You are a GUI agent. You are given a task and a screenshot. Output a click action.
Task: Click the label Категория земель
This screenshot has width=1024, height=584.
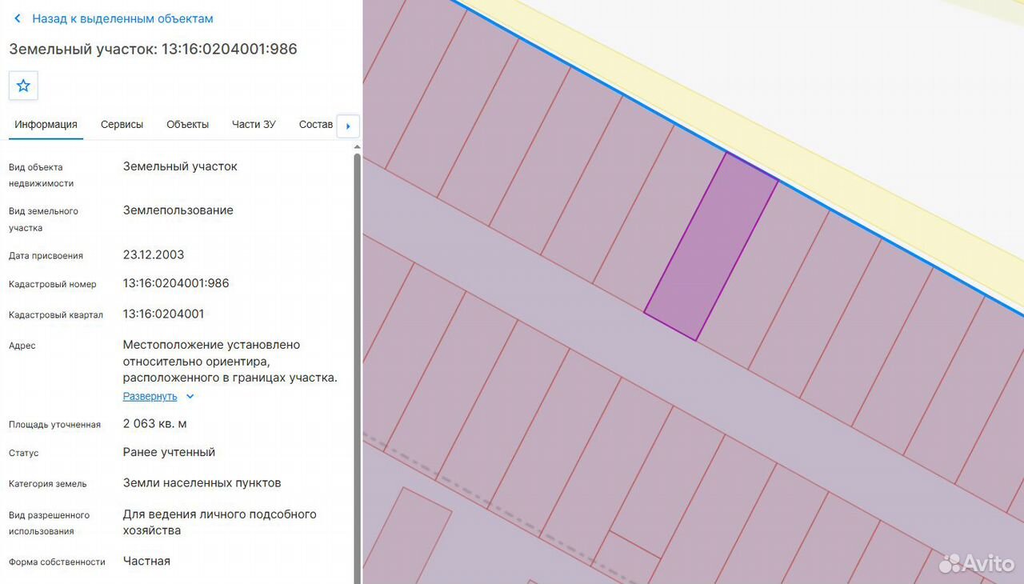tap(48, 484)
